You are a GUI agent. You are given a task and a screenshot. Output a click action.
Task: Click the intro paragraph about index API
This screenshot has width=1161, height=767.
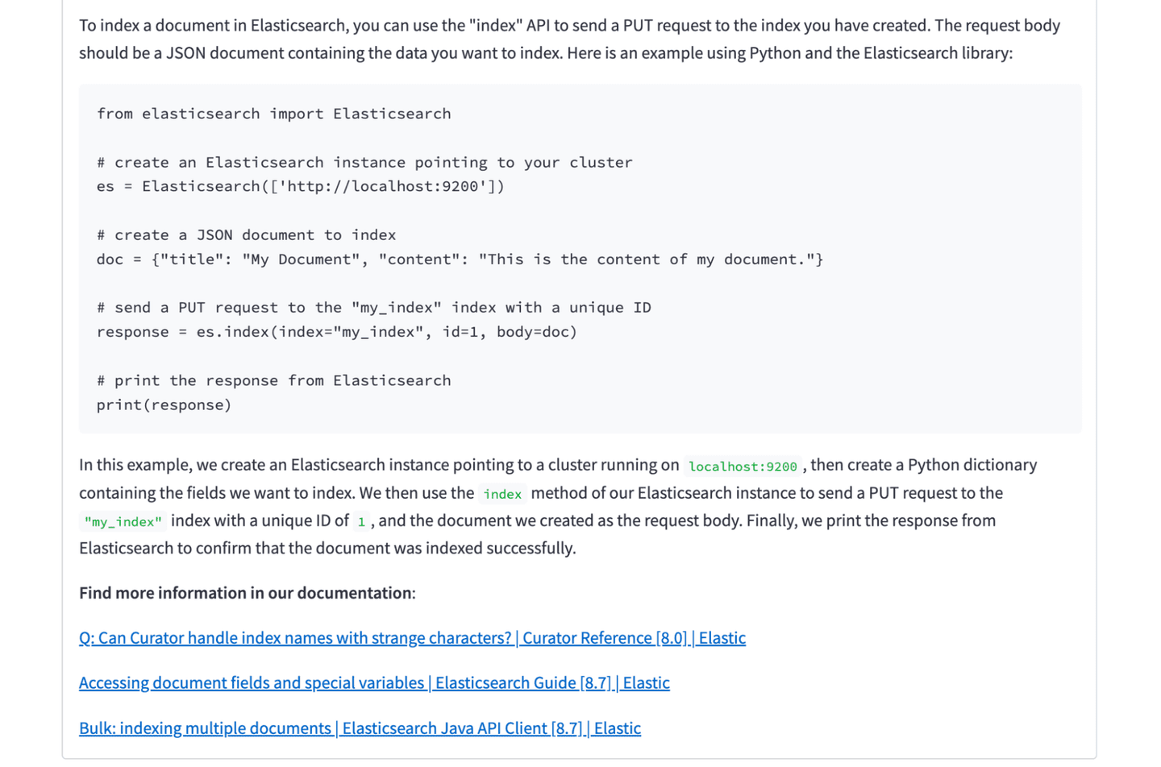pos(568,39)
